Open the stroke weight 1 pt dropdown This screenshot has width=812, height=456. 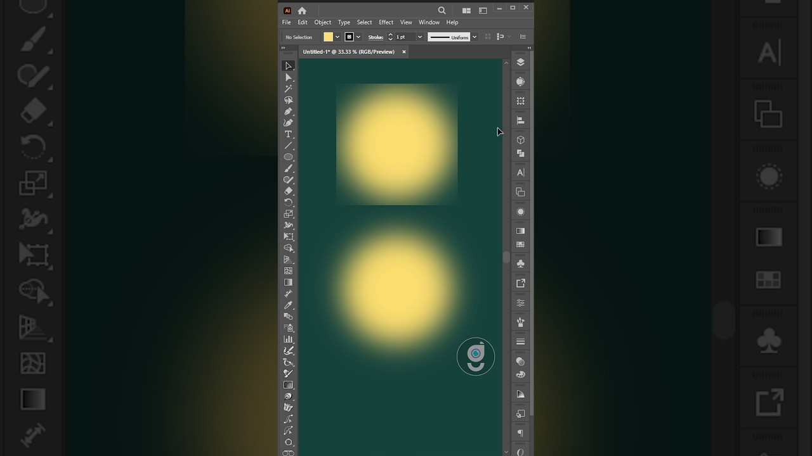click(419, 37)
